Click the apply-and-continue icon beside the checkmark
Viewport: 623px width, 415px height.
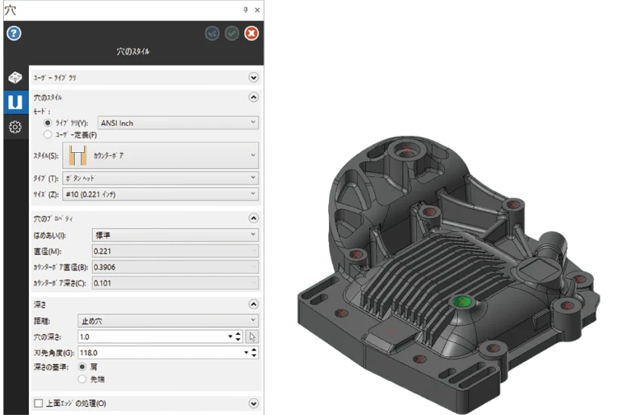[x=212, y=33]
